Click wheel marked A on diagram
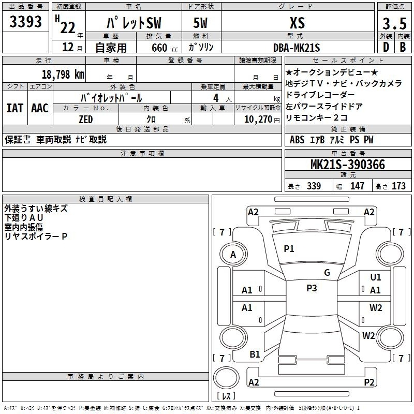The width and height of the screenshot is (414, 414). click(x=233, y=255)
